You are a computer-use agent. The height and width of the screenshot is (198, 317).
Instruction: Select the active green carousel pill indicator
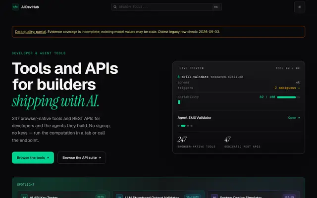click(183, 126)
